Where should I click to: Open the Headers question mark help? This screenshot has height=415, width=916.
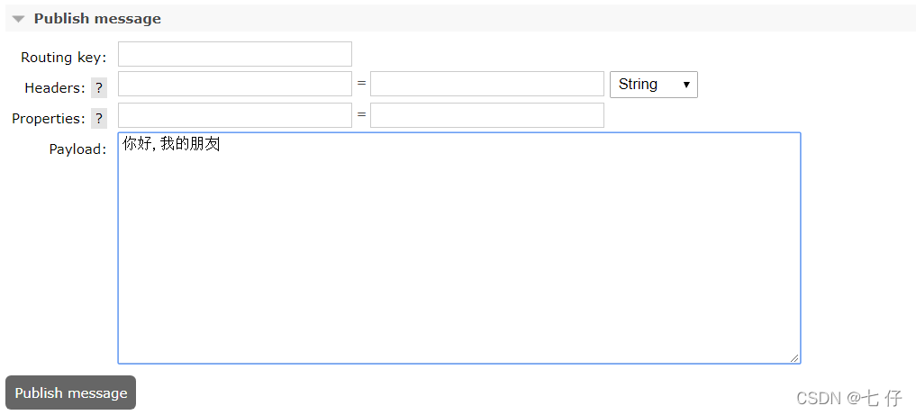(99, 87)
